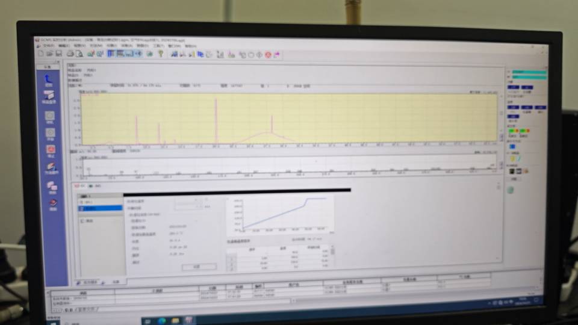This screenshot has width=578, height=325.
Task: Switch to the second tab below parameter panel
Action: (115, 282)
